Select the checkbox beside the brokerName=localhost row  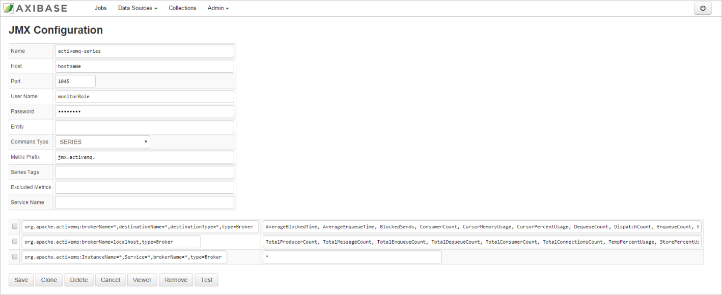click(x=14, y=242)
